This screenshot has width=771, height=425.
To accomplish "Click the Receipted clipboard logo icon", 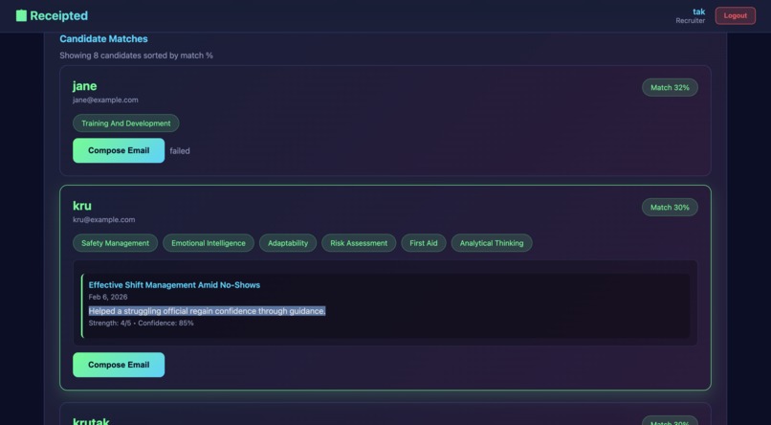I will pyautogui.click(x=21, y=15).
